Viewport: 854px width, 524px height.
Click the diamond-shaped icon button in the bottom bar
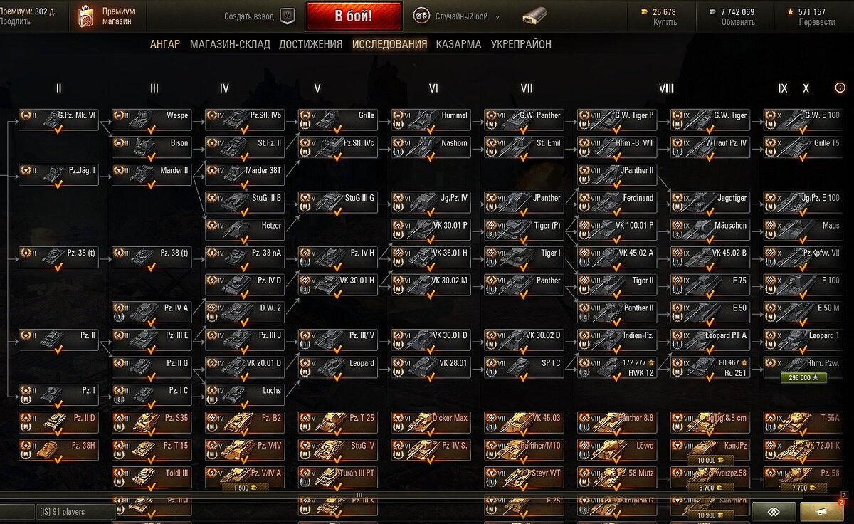tap(774, 512)
